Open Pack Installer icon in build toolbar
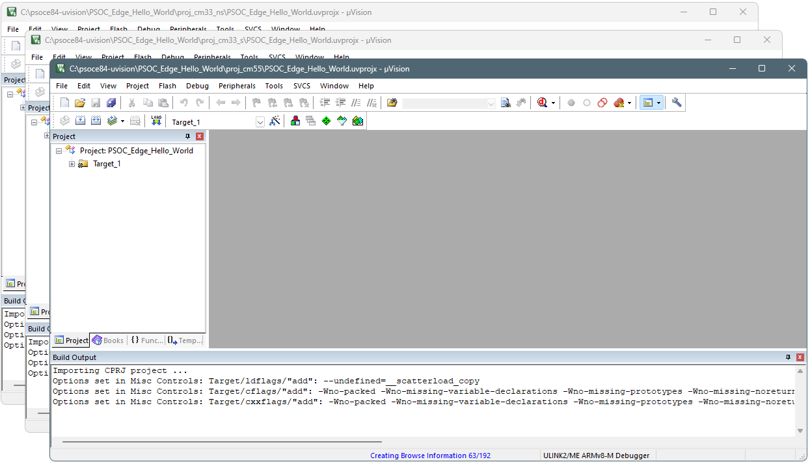The width and height of the screenshot is (808, 462). (357, 121)
